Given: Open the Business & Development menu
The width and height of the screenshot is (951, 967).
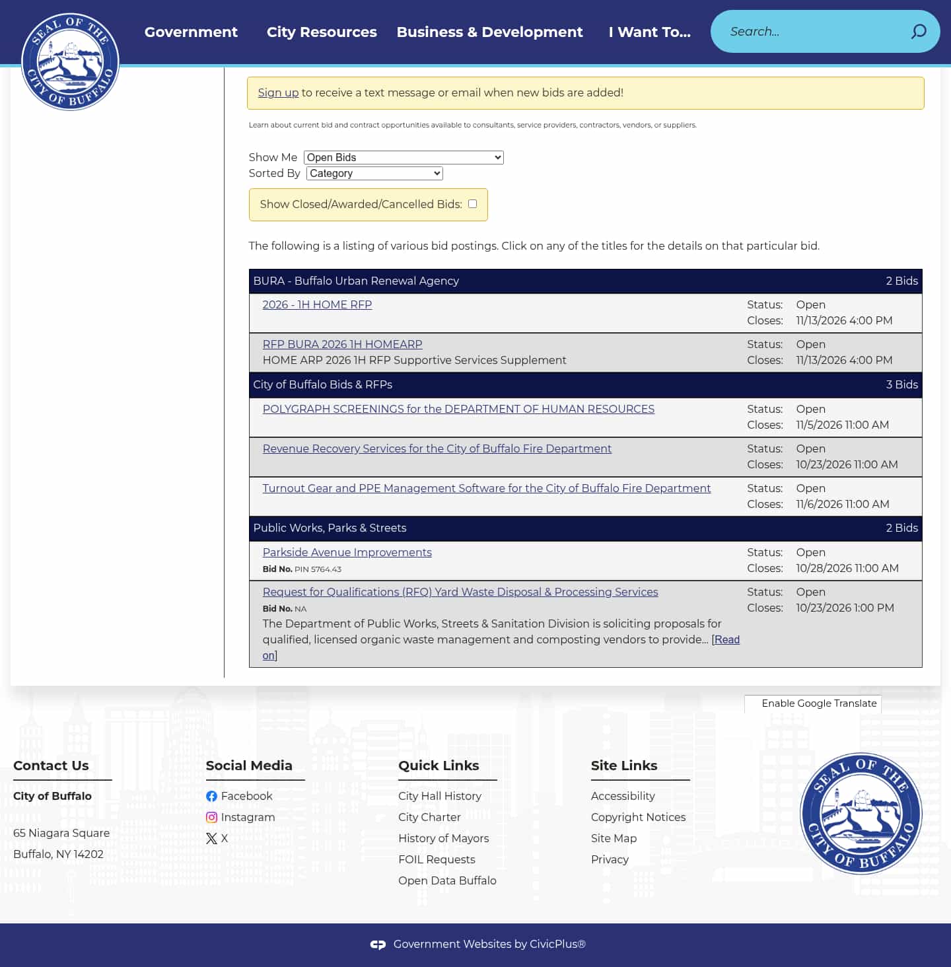Looking at the screenshot, I should [x=489, y=32].
